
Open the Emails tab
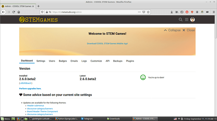click(x=74, y=61)
